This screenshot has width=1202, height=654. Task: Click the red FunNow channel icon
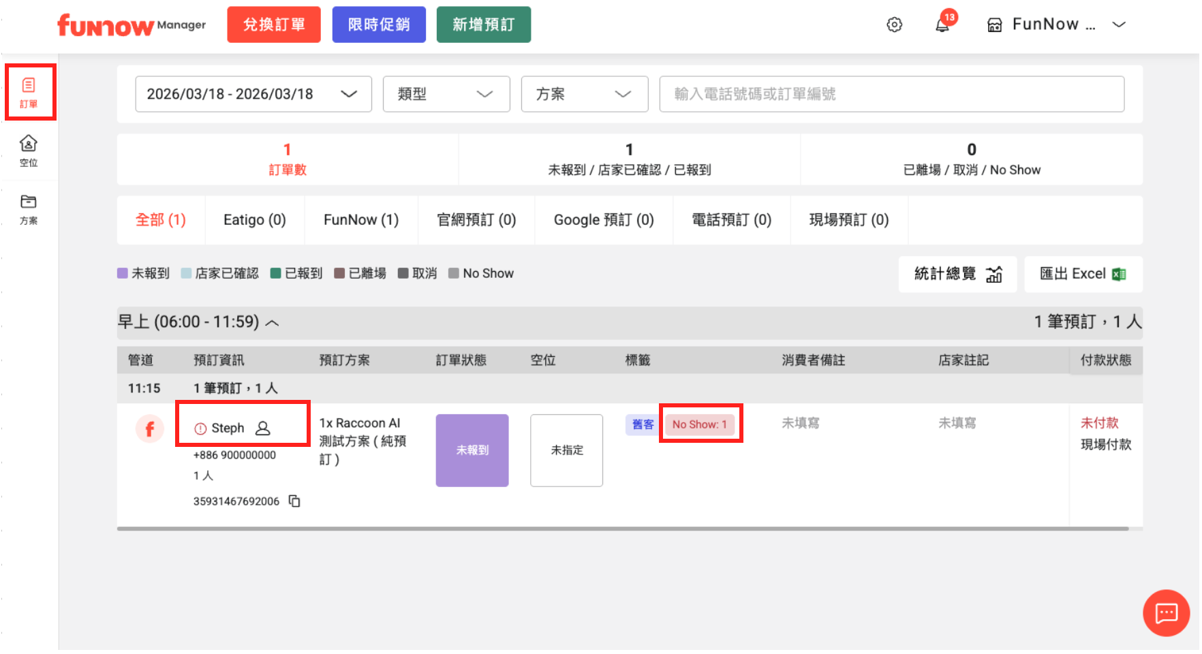[150, 429]
